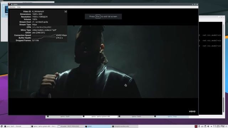Image resolution: width=228 pixels, height=128 pixels.
Task: Click the Esc key hint in fullscreen notice
Action: 98,17
